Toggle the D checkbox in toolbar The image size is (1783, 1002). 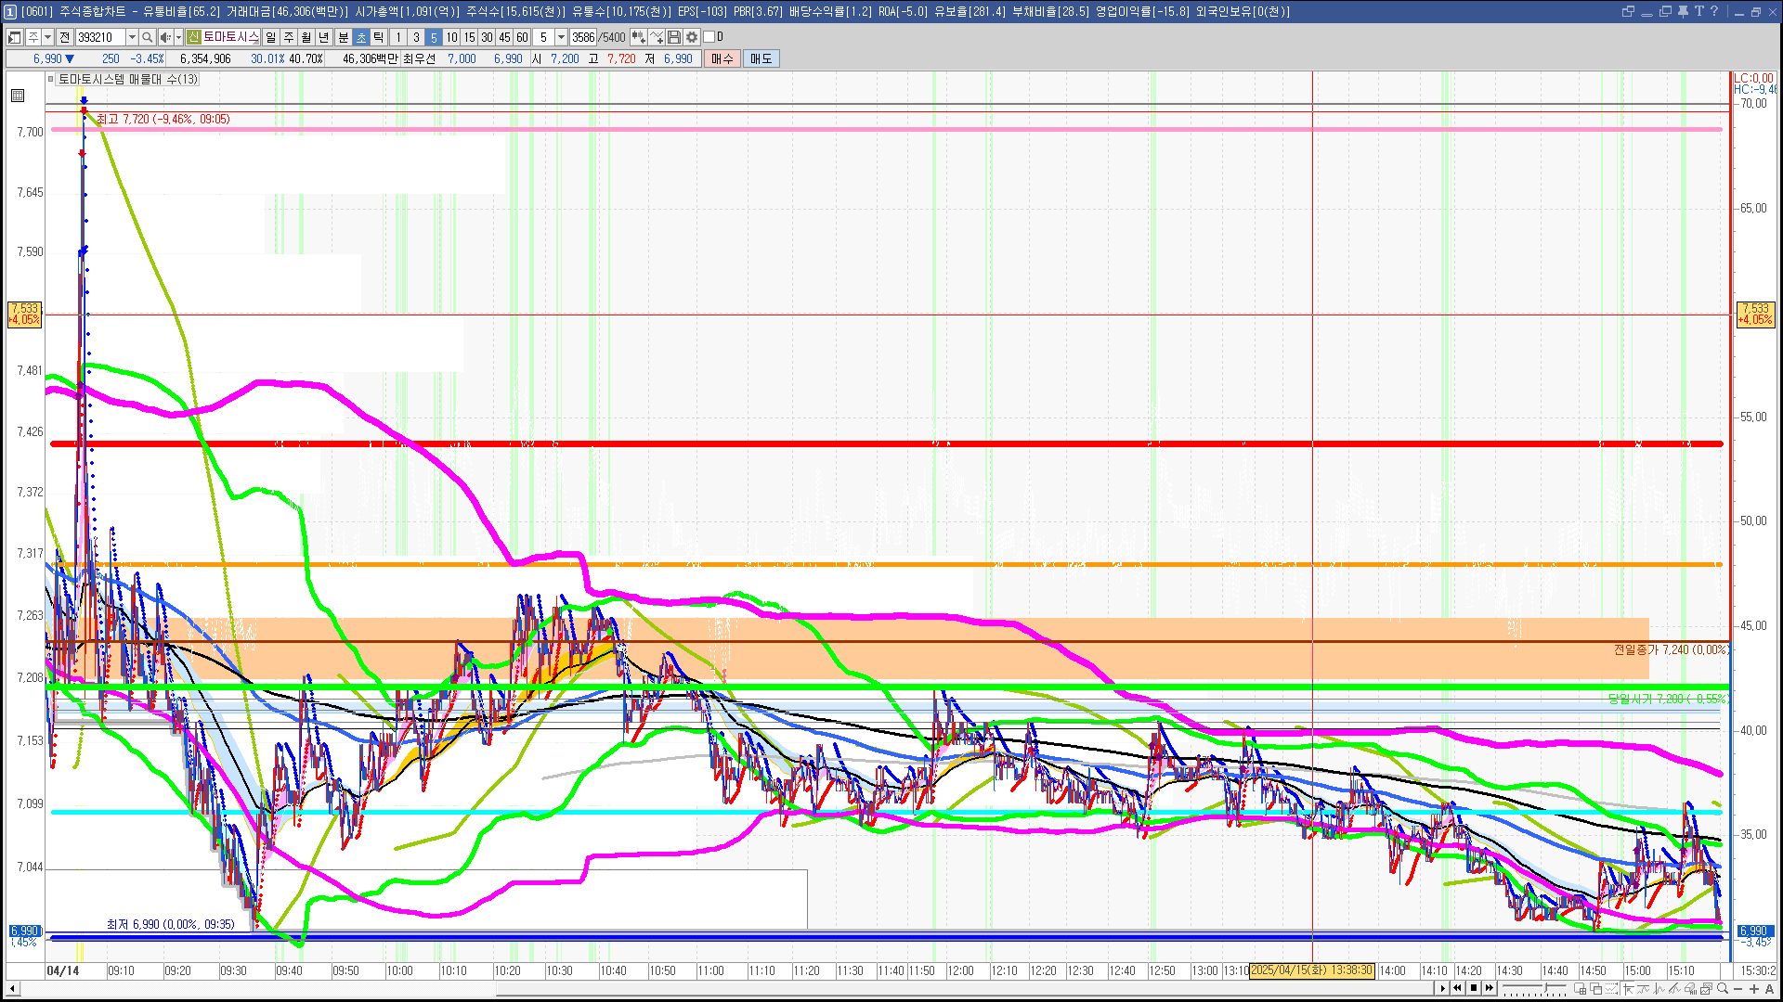(709, 37)
